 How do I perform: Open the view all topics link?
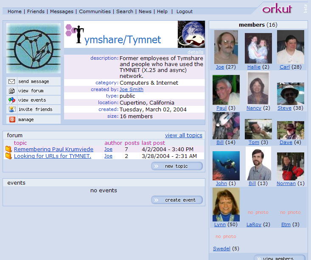(x=184, y=135)
